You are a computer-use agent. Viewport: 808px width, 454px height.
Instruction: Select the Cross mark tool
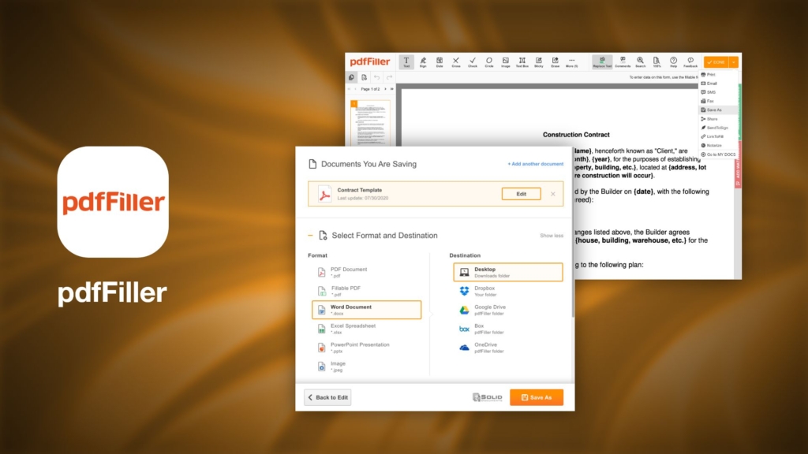[x=456, y=62]
